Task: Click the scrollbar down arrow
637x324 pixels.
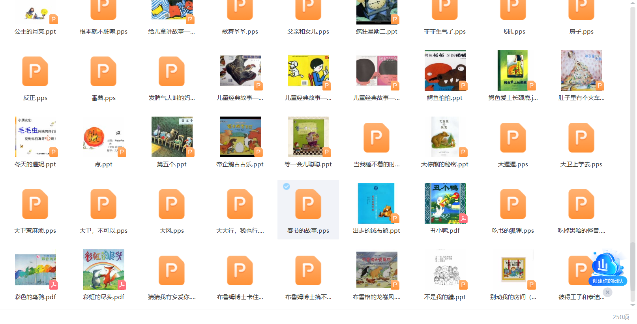Action: pyautogui.click(x=633, y=305)
